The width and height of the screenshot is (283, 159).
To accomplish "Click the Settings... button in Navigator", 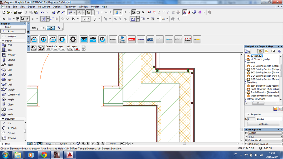I will (263, 124).
